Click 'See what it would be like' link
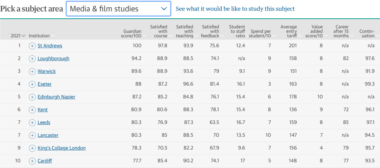 pos(235,9)
